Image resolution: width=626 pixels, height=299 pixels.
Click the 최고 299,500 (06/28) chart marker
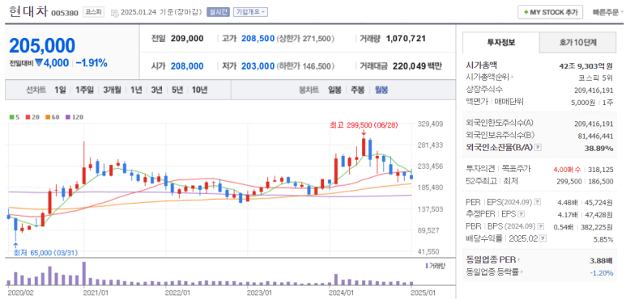[364, 125]
